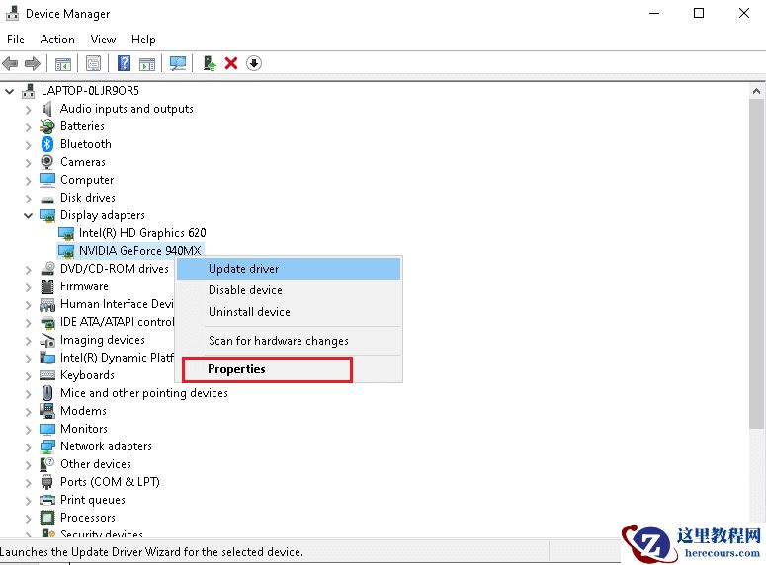The height and width of the screenshot is (565, 766).
Task: Click the red X Uninstall device icon
Action: (x=231, y=63)
